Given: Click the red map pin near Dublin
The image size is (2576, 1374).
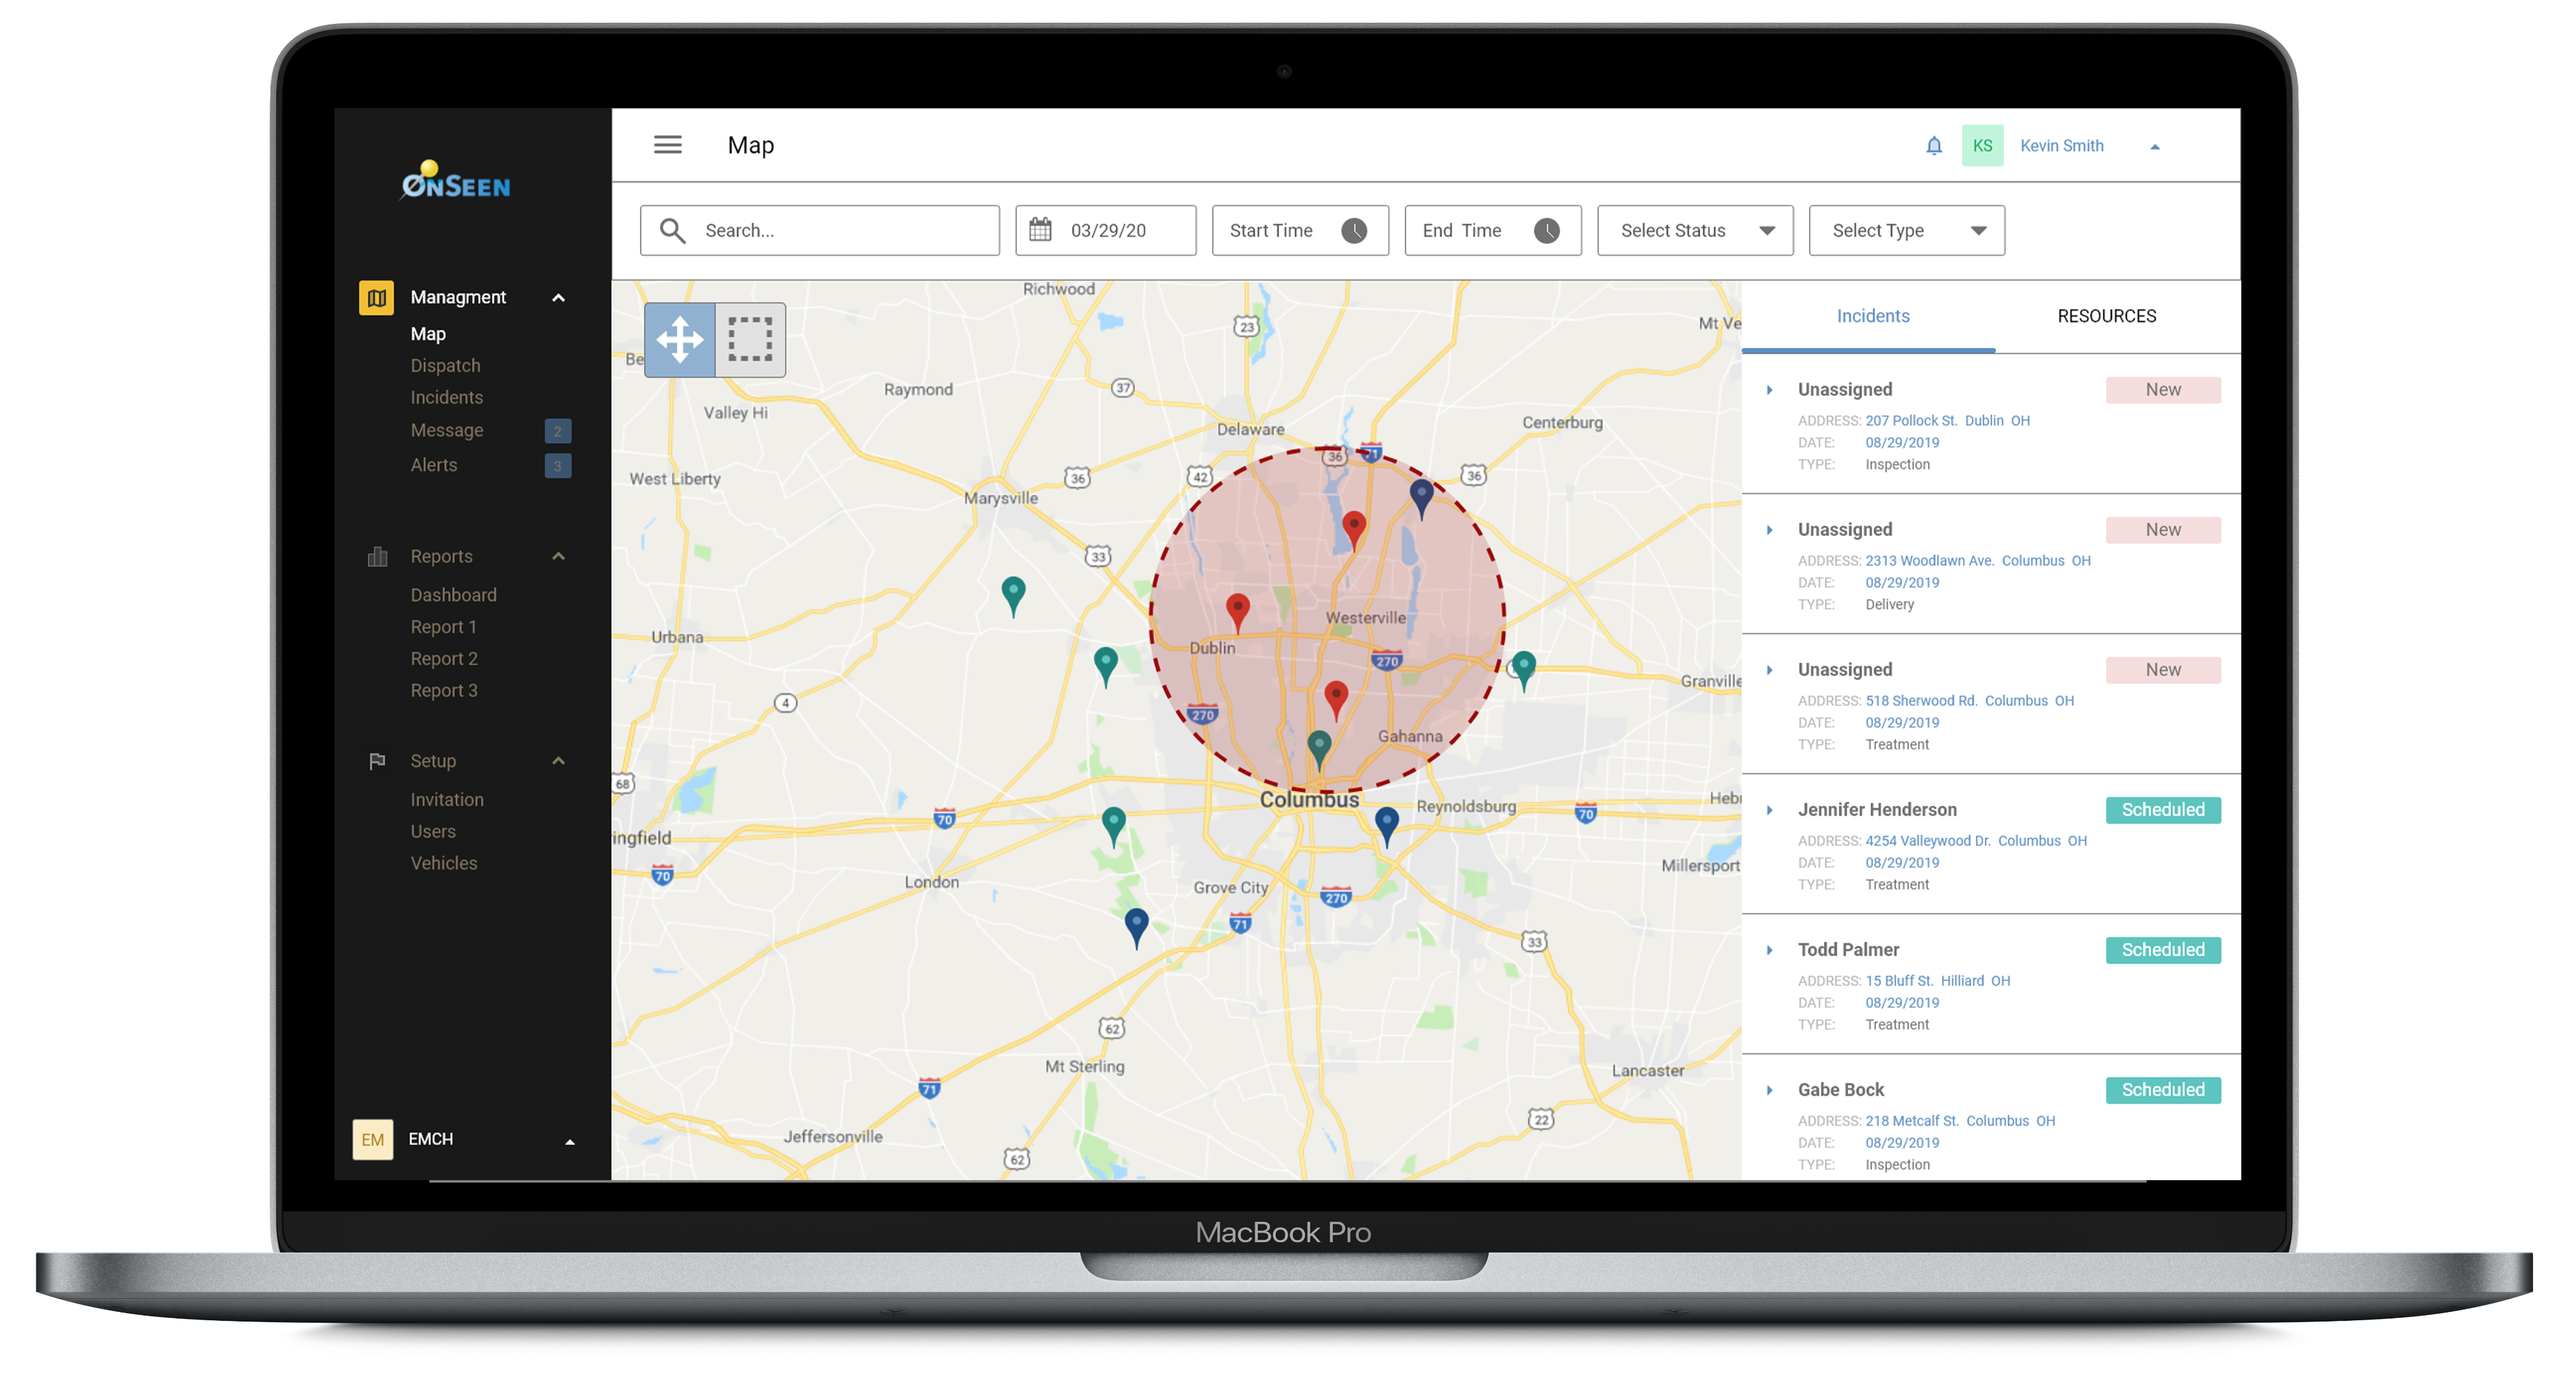Looking at the screenshot, I should [x=1237, y=612].
